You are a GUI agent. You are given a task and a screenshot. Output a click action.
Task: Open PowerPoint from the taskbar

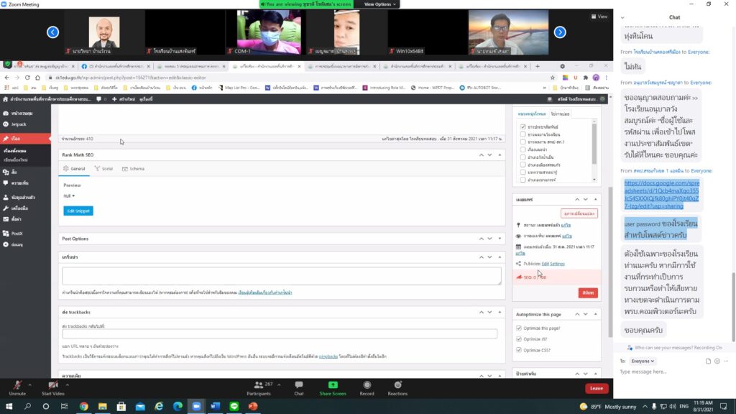coord(253,406)
